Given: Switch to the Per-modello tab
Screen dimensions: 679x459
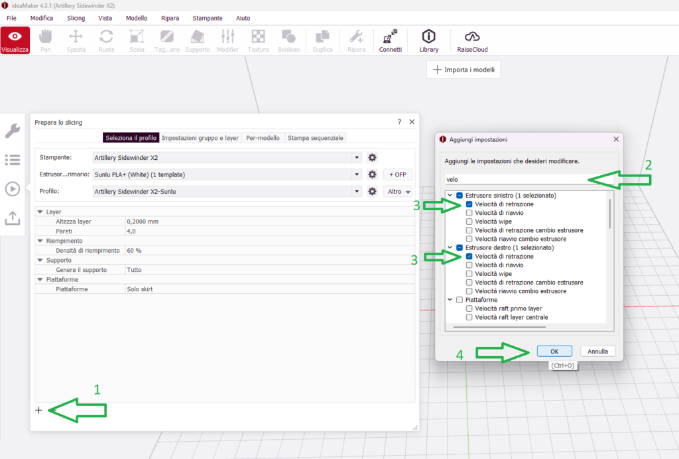Looking at the screenshot, I should click(x=263, y=138).
